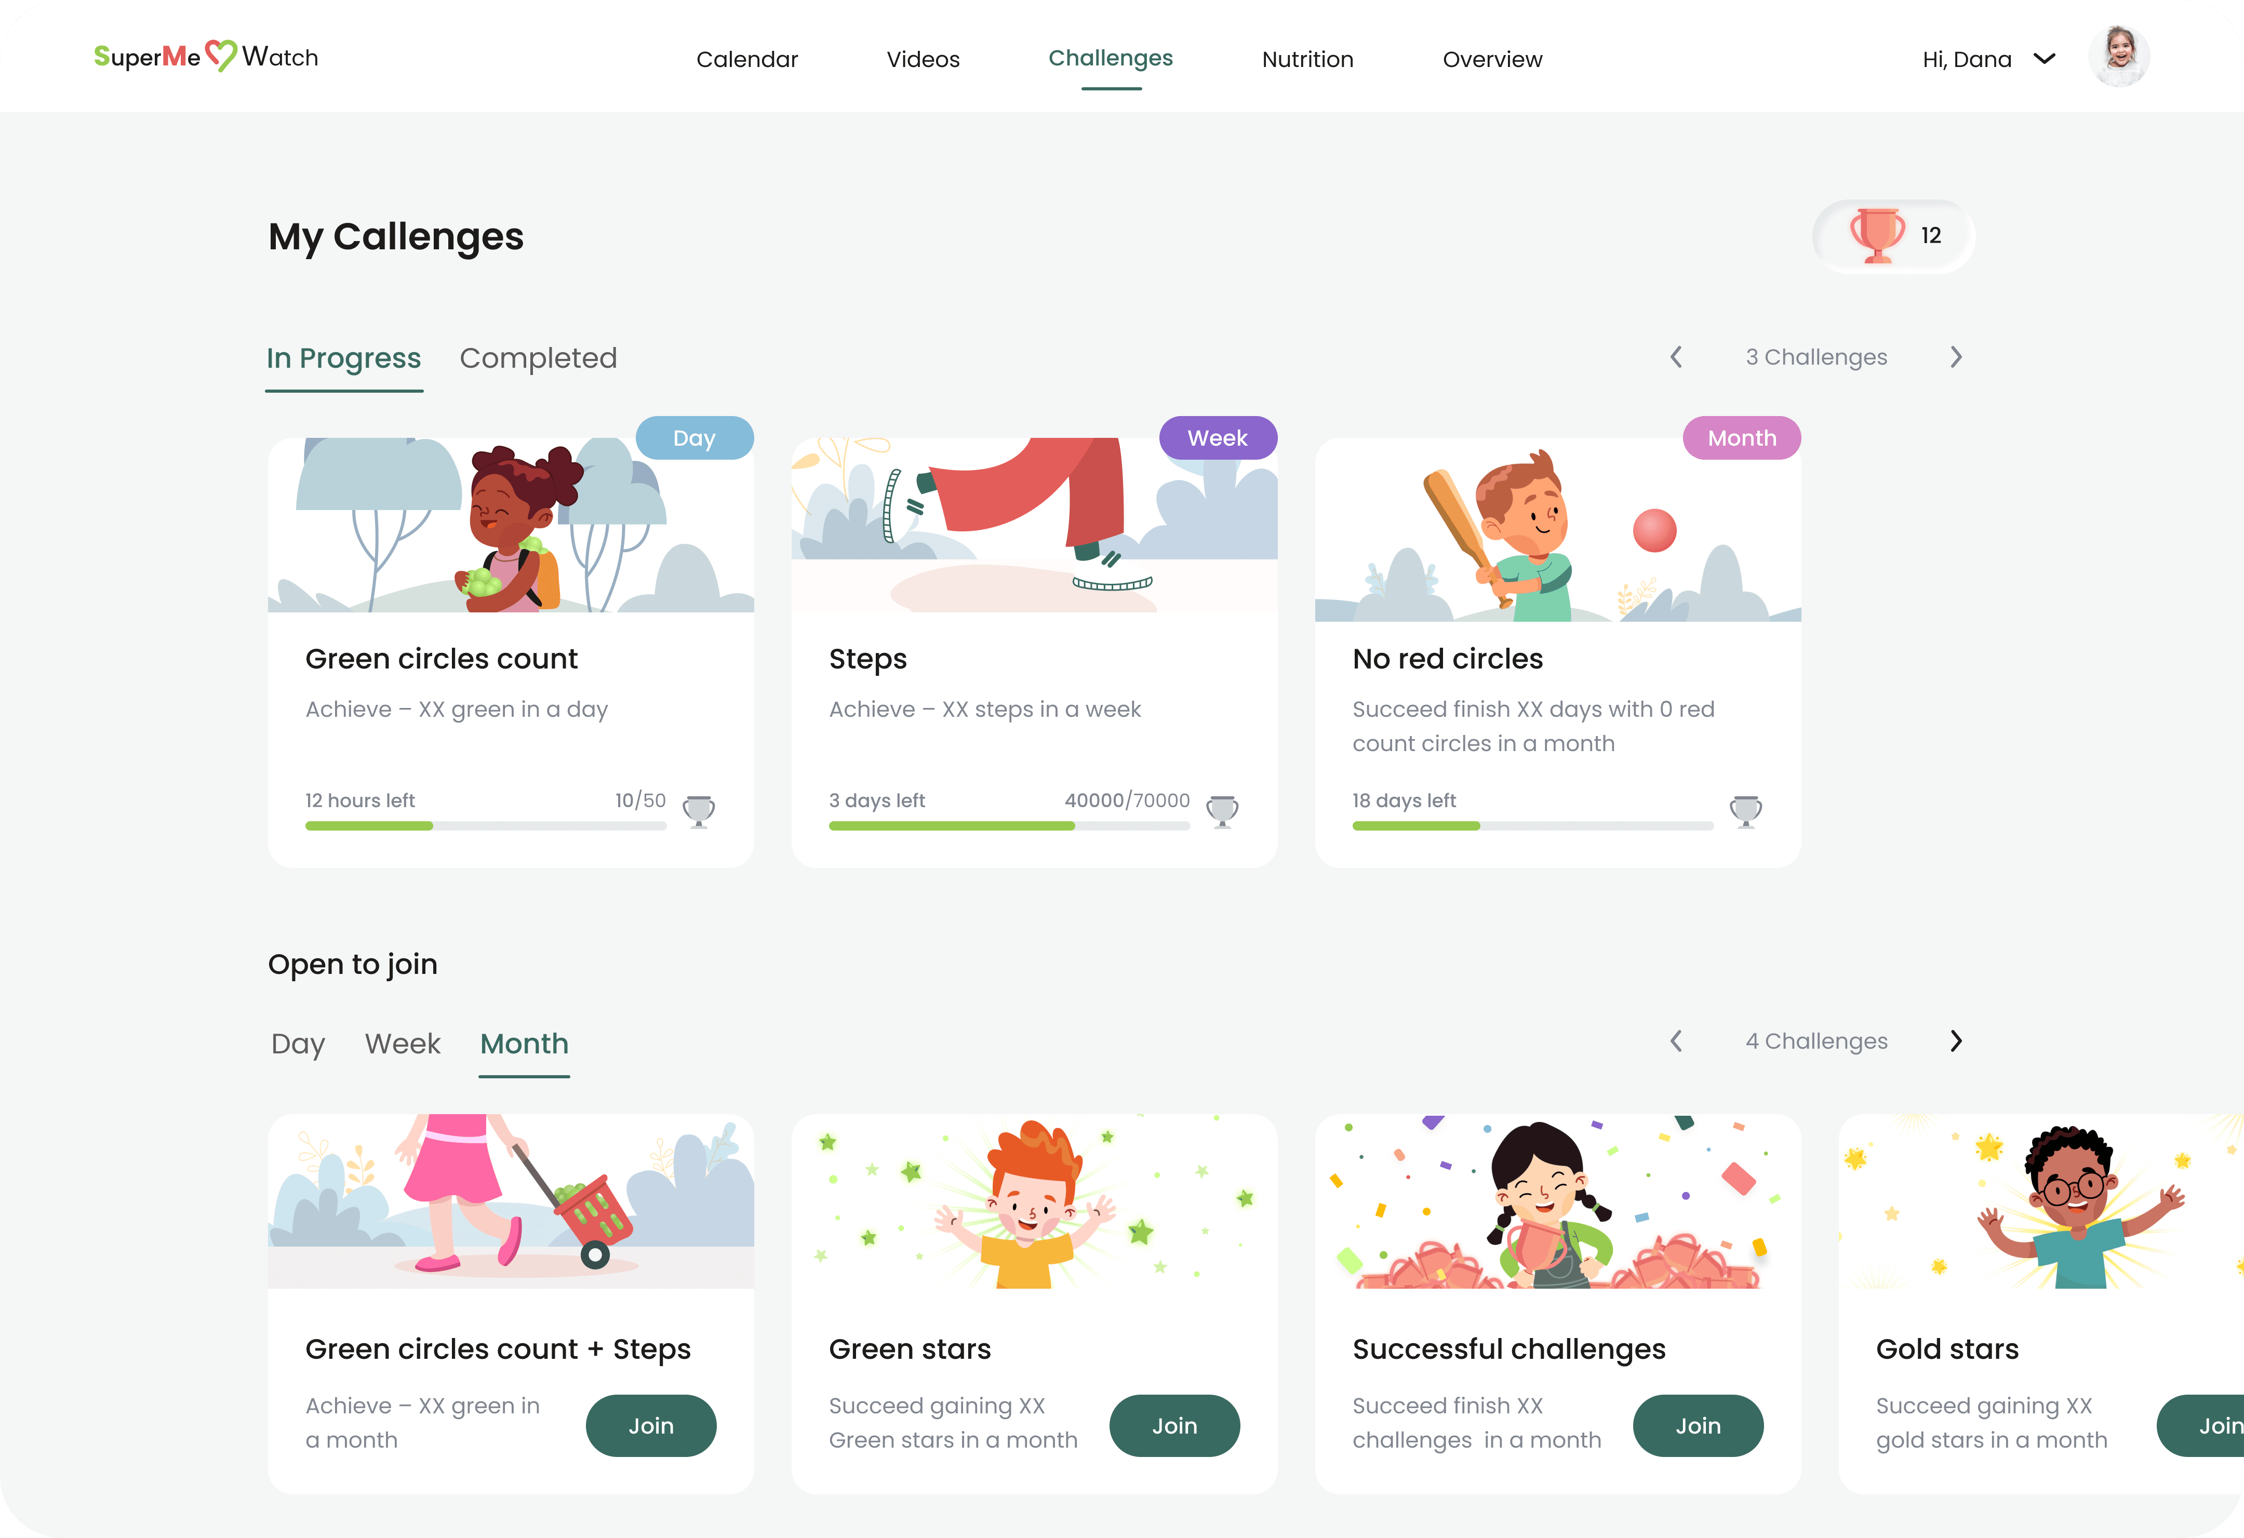
Task: Open the Nutrition menu item
Action: (x=1307, y=59)
